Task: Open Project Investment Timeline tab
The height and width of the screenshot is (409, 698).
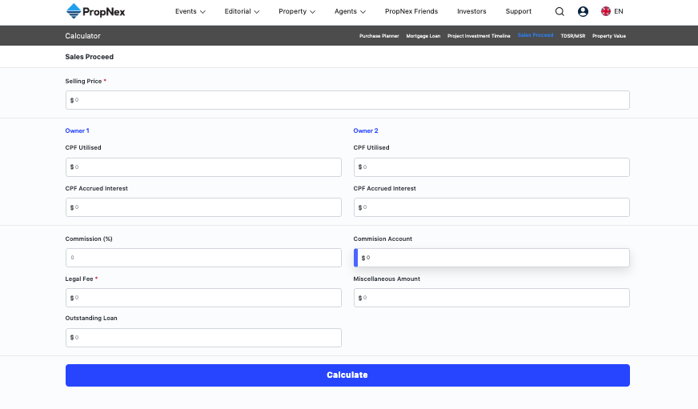Action: [479, 36]
